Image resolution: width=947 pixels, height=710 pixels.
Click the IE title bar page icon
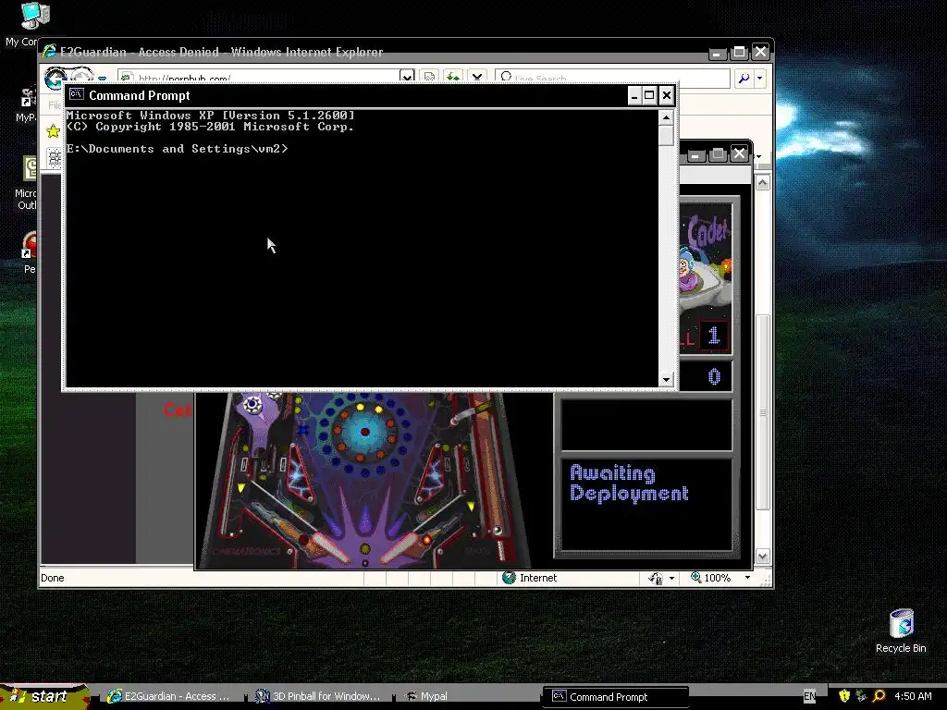[49, 52]
